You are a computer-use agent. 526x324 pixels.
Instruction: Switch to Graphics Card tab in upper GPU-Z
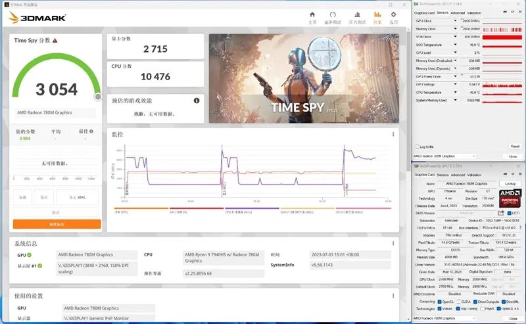tap(424, 12)
